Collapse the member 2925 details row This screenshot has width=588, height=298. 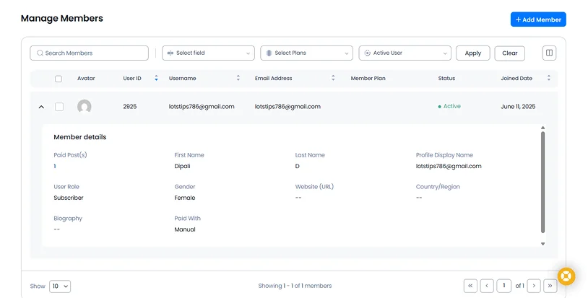[x=41, y=107]
